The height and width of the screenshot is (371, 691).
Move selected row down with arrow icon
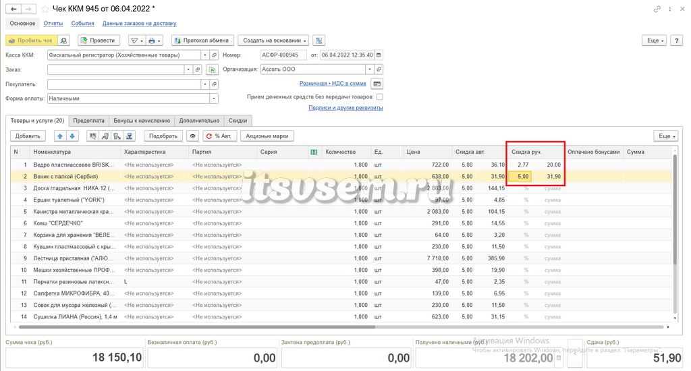(x=72, y=136)
